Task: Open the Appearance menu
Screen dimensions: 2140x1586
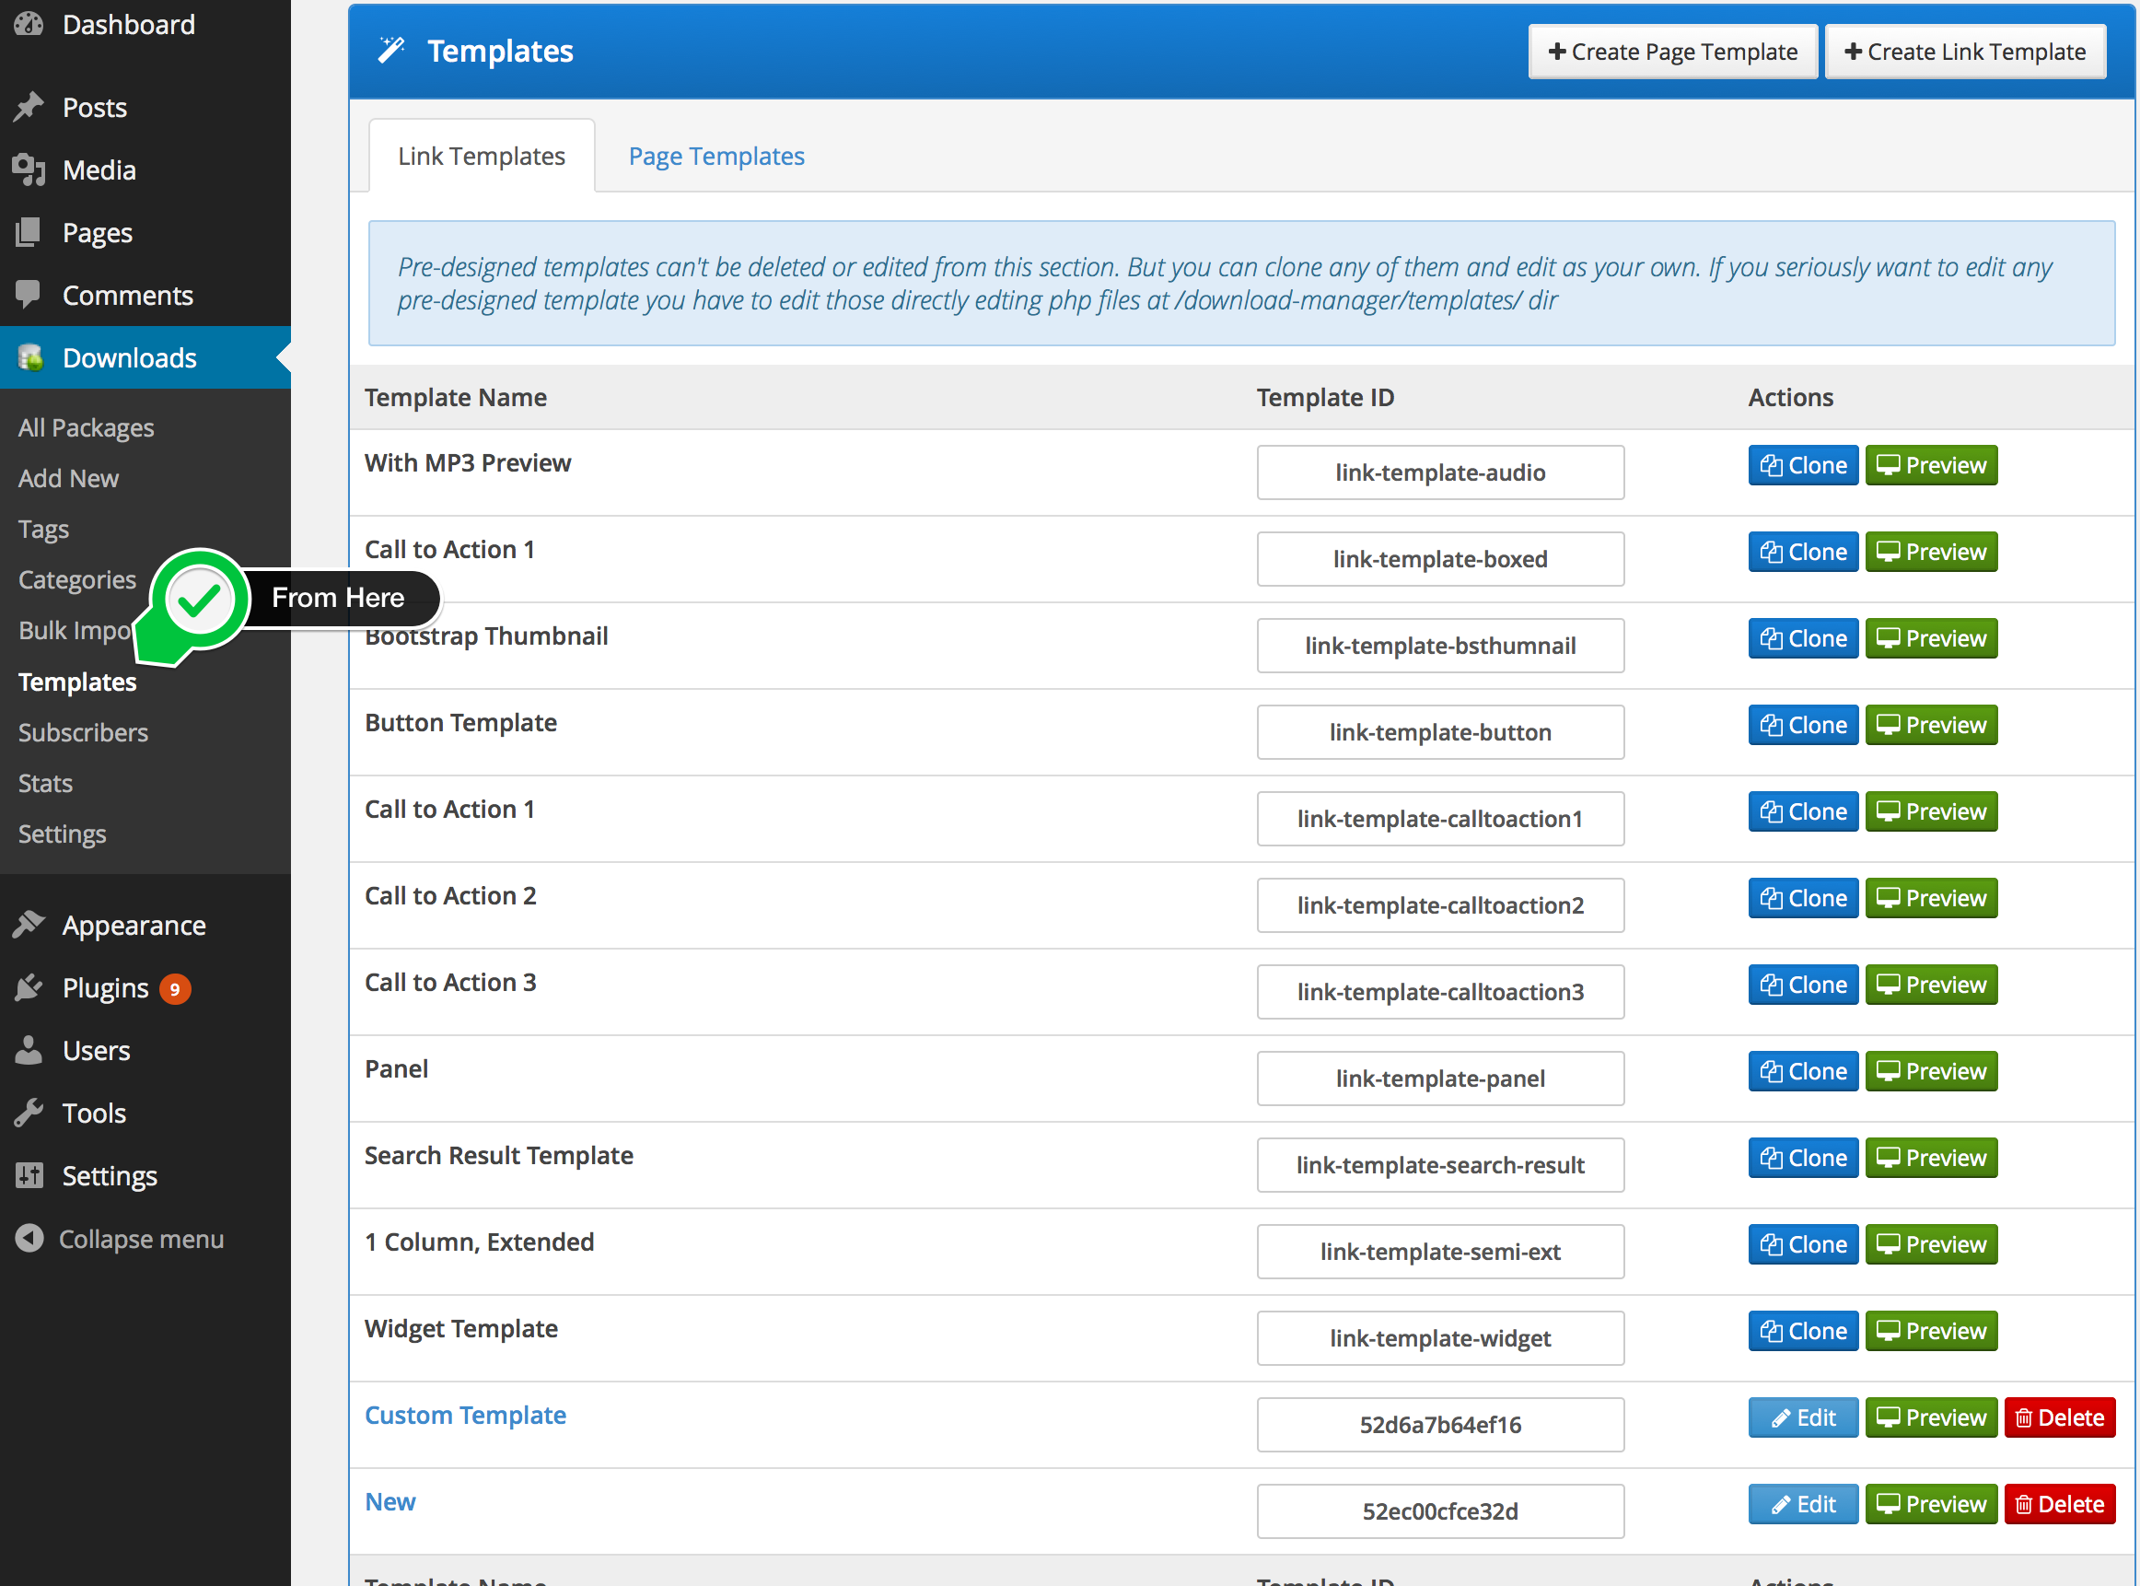Action: pyautogui.click(x=134, y=926)
